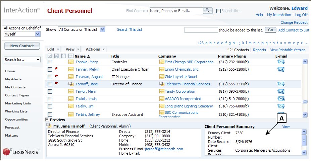The width and height of the screenshot is (312, 161).
Task: Click the Find Contact magnifier search icon
Action: tap(208, 11)
